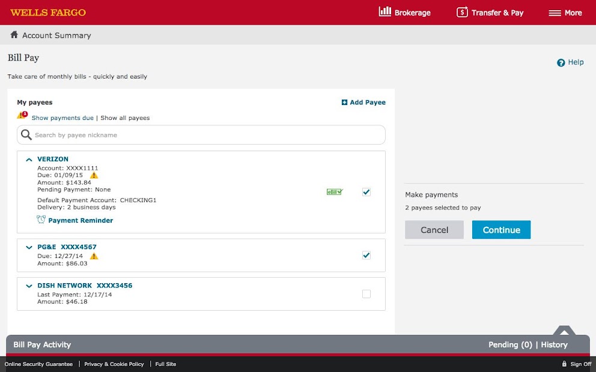Viewport: 596px width, 372px height.
Task: Click the plus icon beside Add Payee
Action: click(344, 102)
